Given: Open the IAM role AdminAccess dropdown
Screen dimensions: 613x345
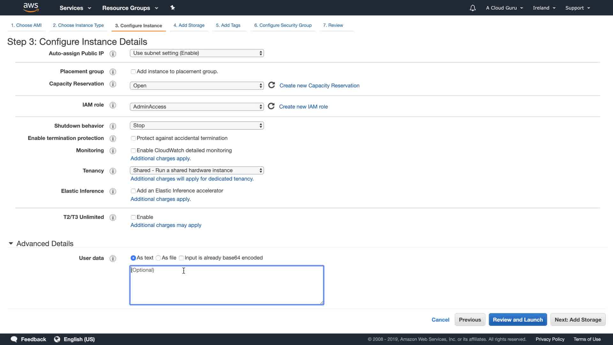Looking at the screenshot, I should (197, 107).
